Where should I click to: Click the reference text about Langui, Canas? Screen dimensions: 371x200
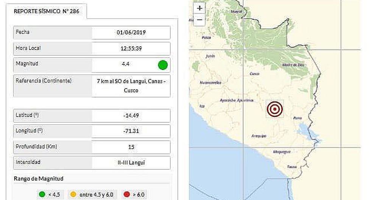(x=131, y=86)
